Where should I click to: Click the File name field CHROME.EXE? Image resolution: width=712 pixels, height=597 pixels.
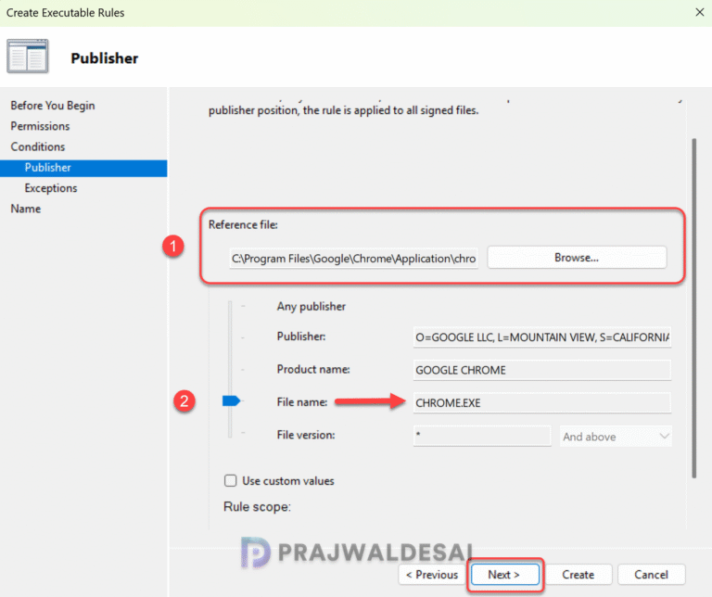[542, 402]
